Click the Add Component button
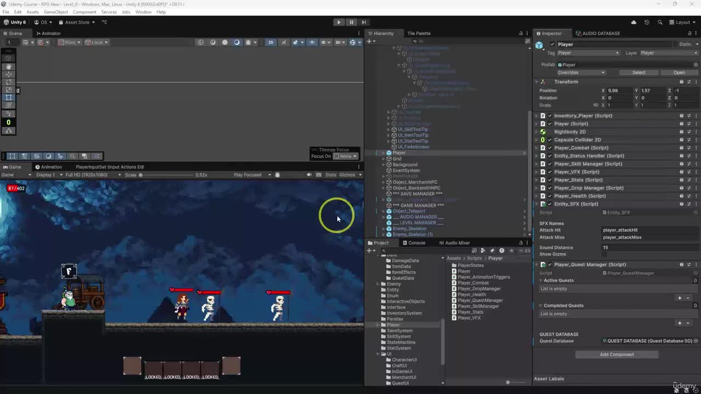 [617, 355]
